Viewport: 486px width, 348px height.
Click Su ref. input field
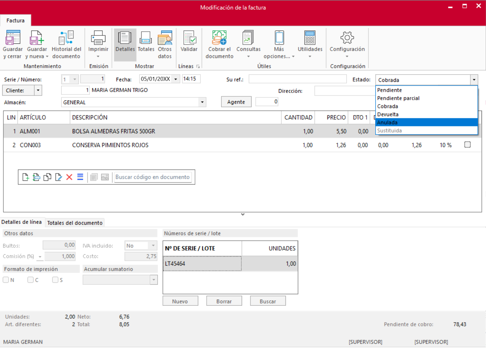pos(298,79)
